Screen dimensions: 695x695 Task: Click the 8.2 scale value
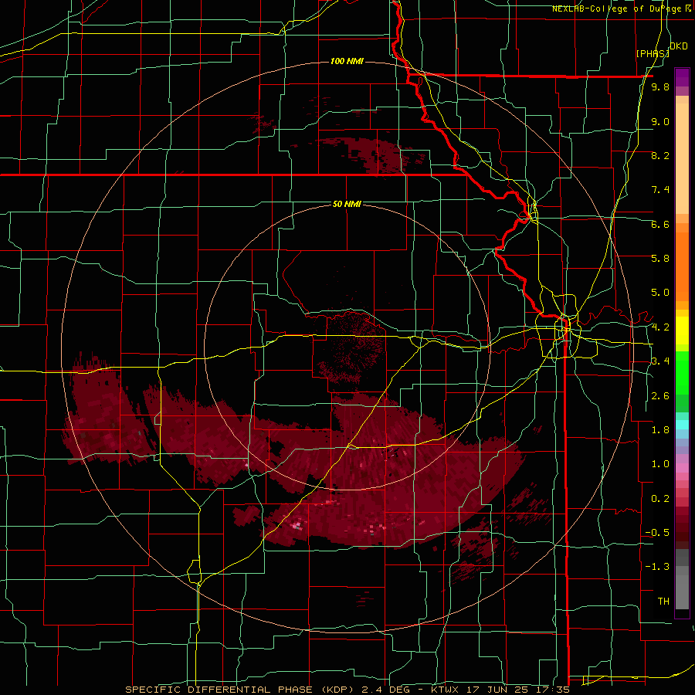click(660, 155)
